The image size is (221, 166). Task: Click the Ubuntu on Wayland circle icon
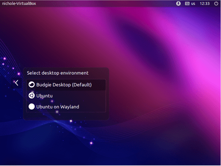point(31,107)
